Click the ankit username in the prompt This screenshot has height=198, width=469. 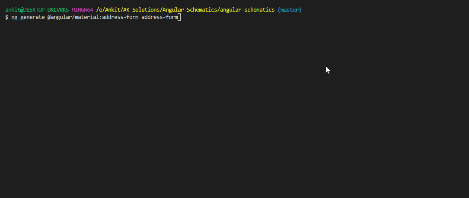pyautogui.click(x=13, y=10)
